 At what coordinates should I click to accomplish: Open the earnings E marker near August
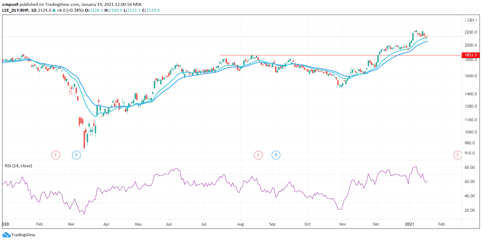point(258,155)
